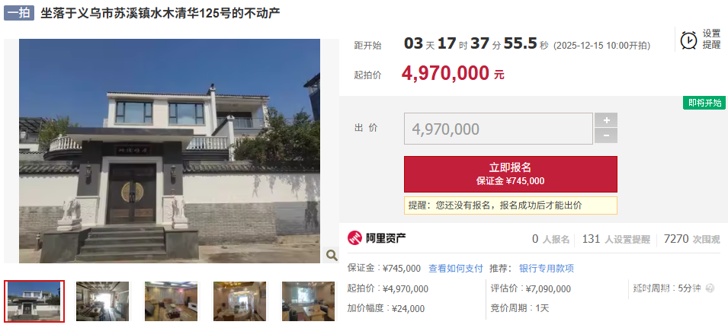
Task: Click the 立即报名 registration button
Action: [511, 174]
